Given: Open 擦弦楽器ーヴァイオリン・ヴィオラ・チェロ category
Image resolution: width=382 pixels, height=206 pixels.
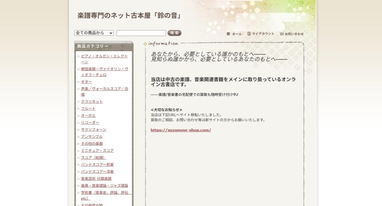Looking at the screenshot, I should coord(104,72).
